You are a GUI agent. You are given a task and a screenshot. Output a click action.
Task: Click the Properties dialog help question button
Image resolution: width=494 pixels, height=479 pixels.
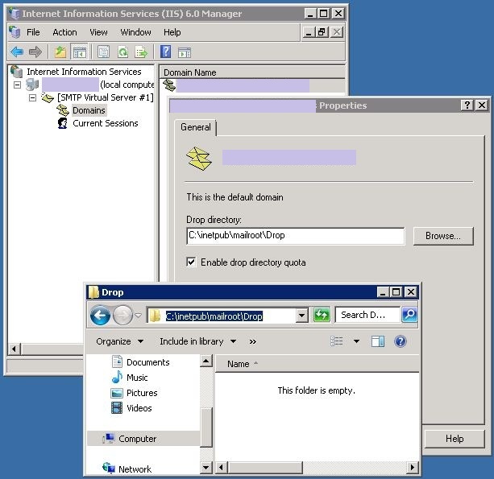[x=467, y=105]
